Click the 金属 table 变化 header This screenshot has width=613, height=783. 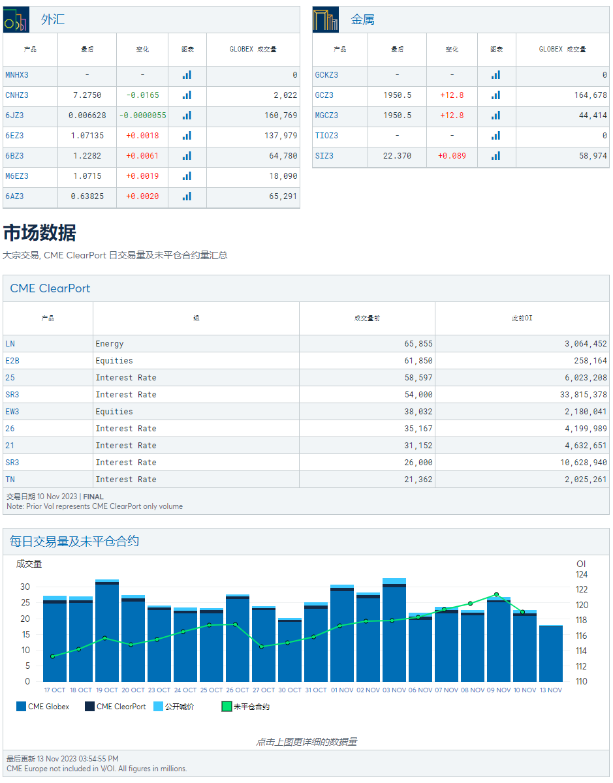coord(452,50)
